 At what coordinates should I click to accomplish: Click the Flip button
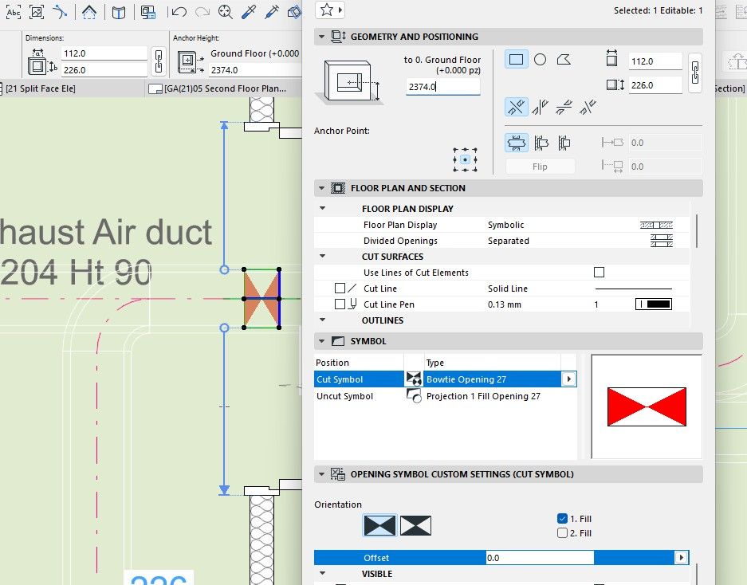540,167
